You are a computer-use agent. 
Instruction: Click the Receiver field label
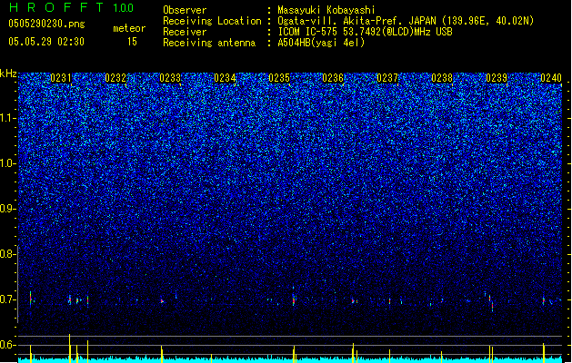185,32
